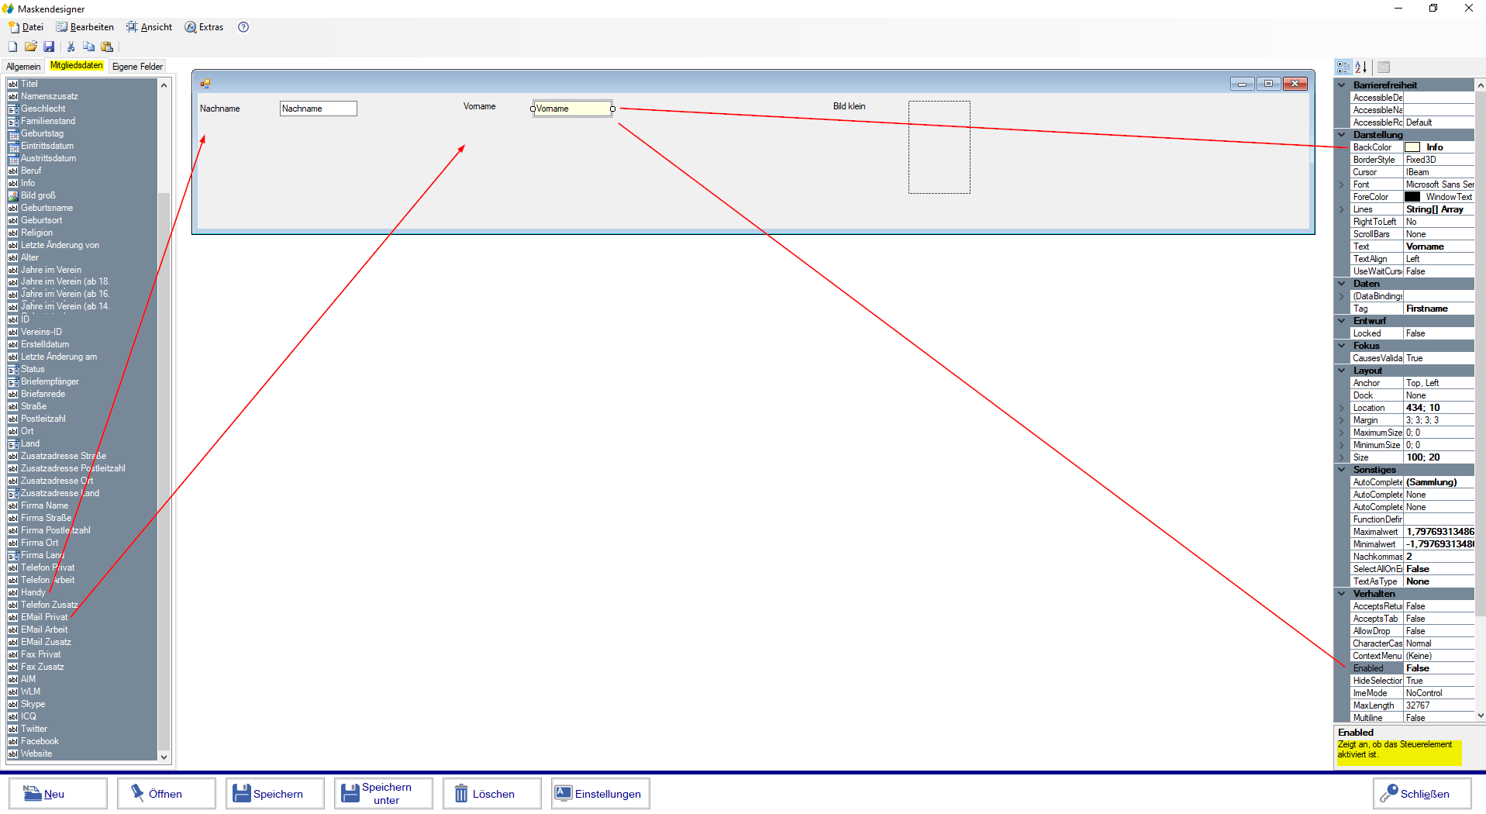1486x814 pixels.
Task: Select EMail Privat in the field list
Action: click(44, 617)
